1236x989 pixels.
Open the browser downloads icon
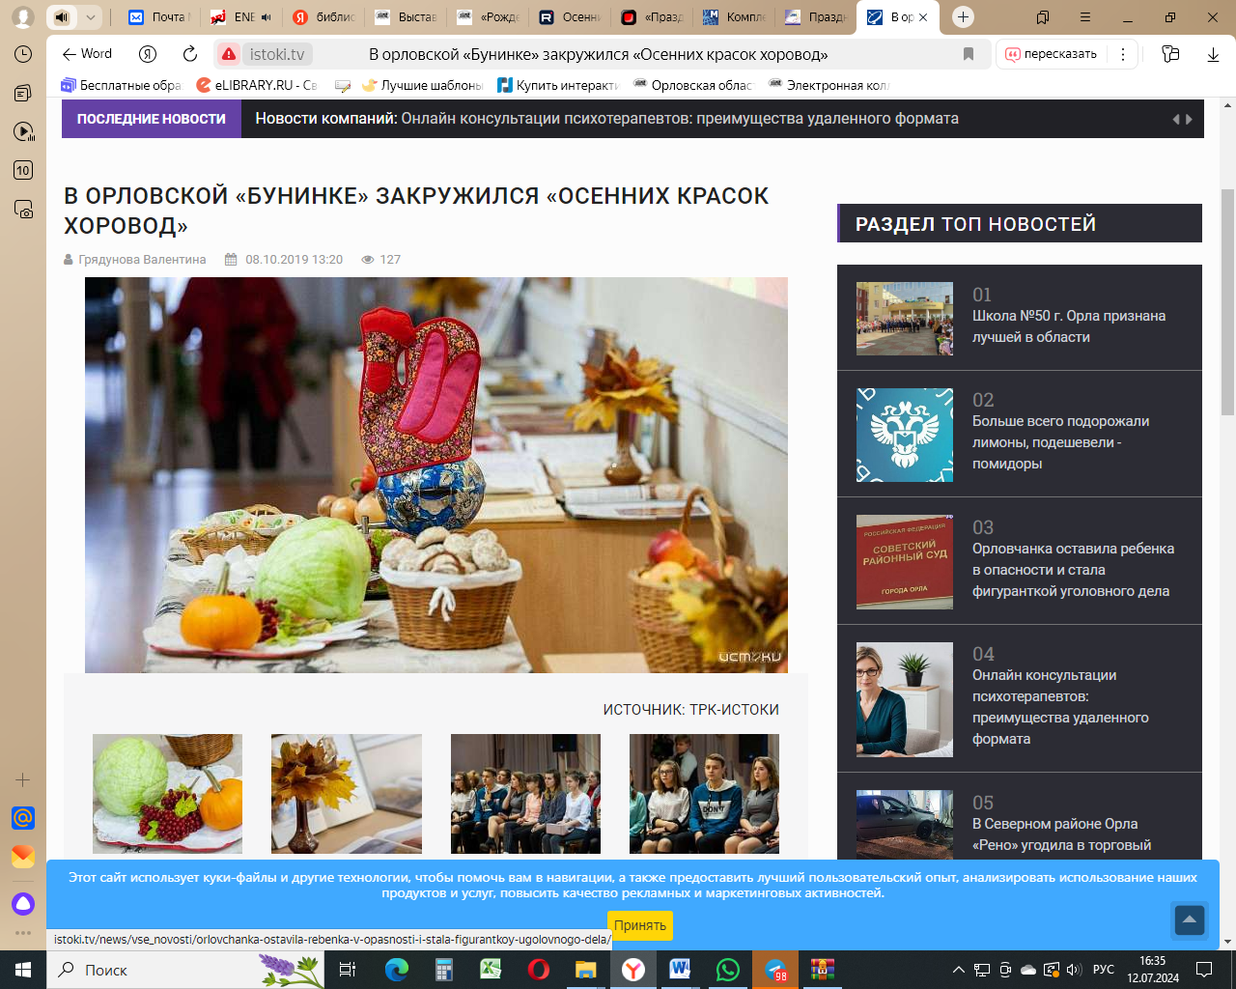click(x=1213, y=54)
